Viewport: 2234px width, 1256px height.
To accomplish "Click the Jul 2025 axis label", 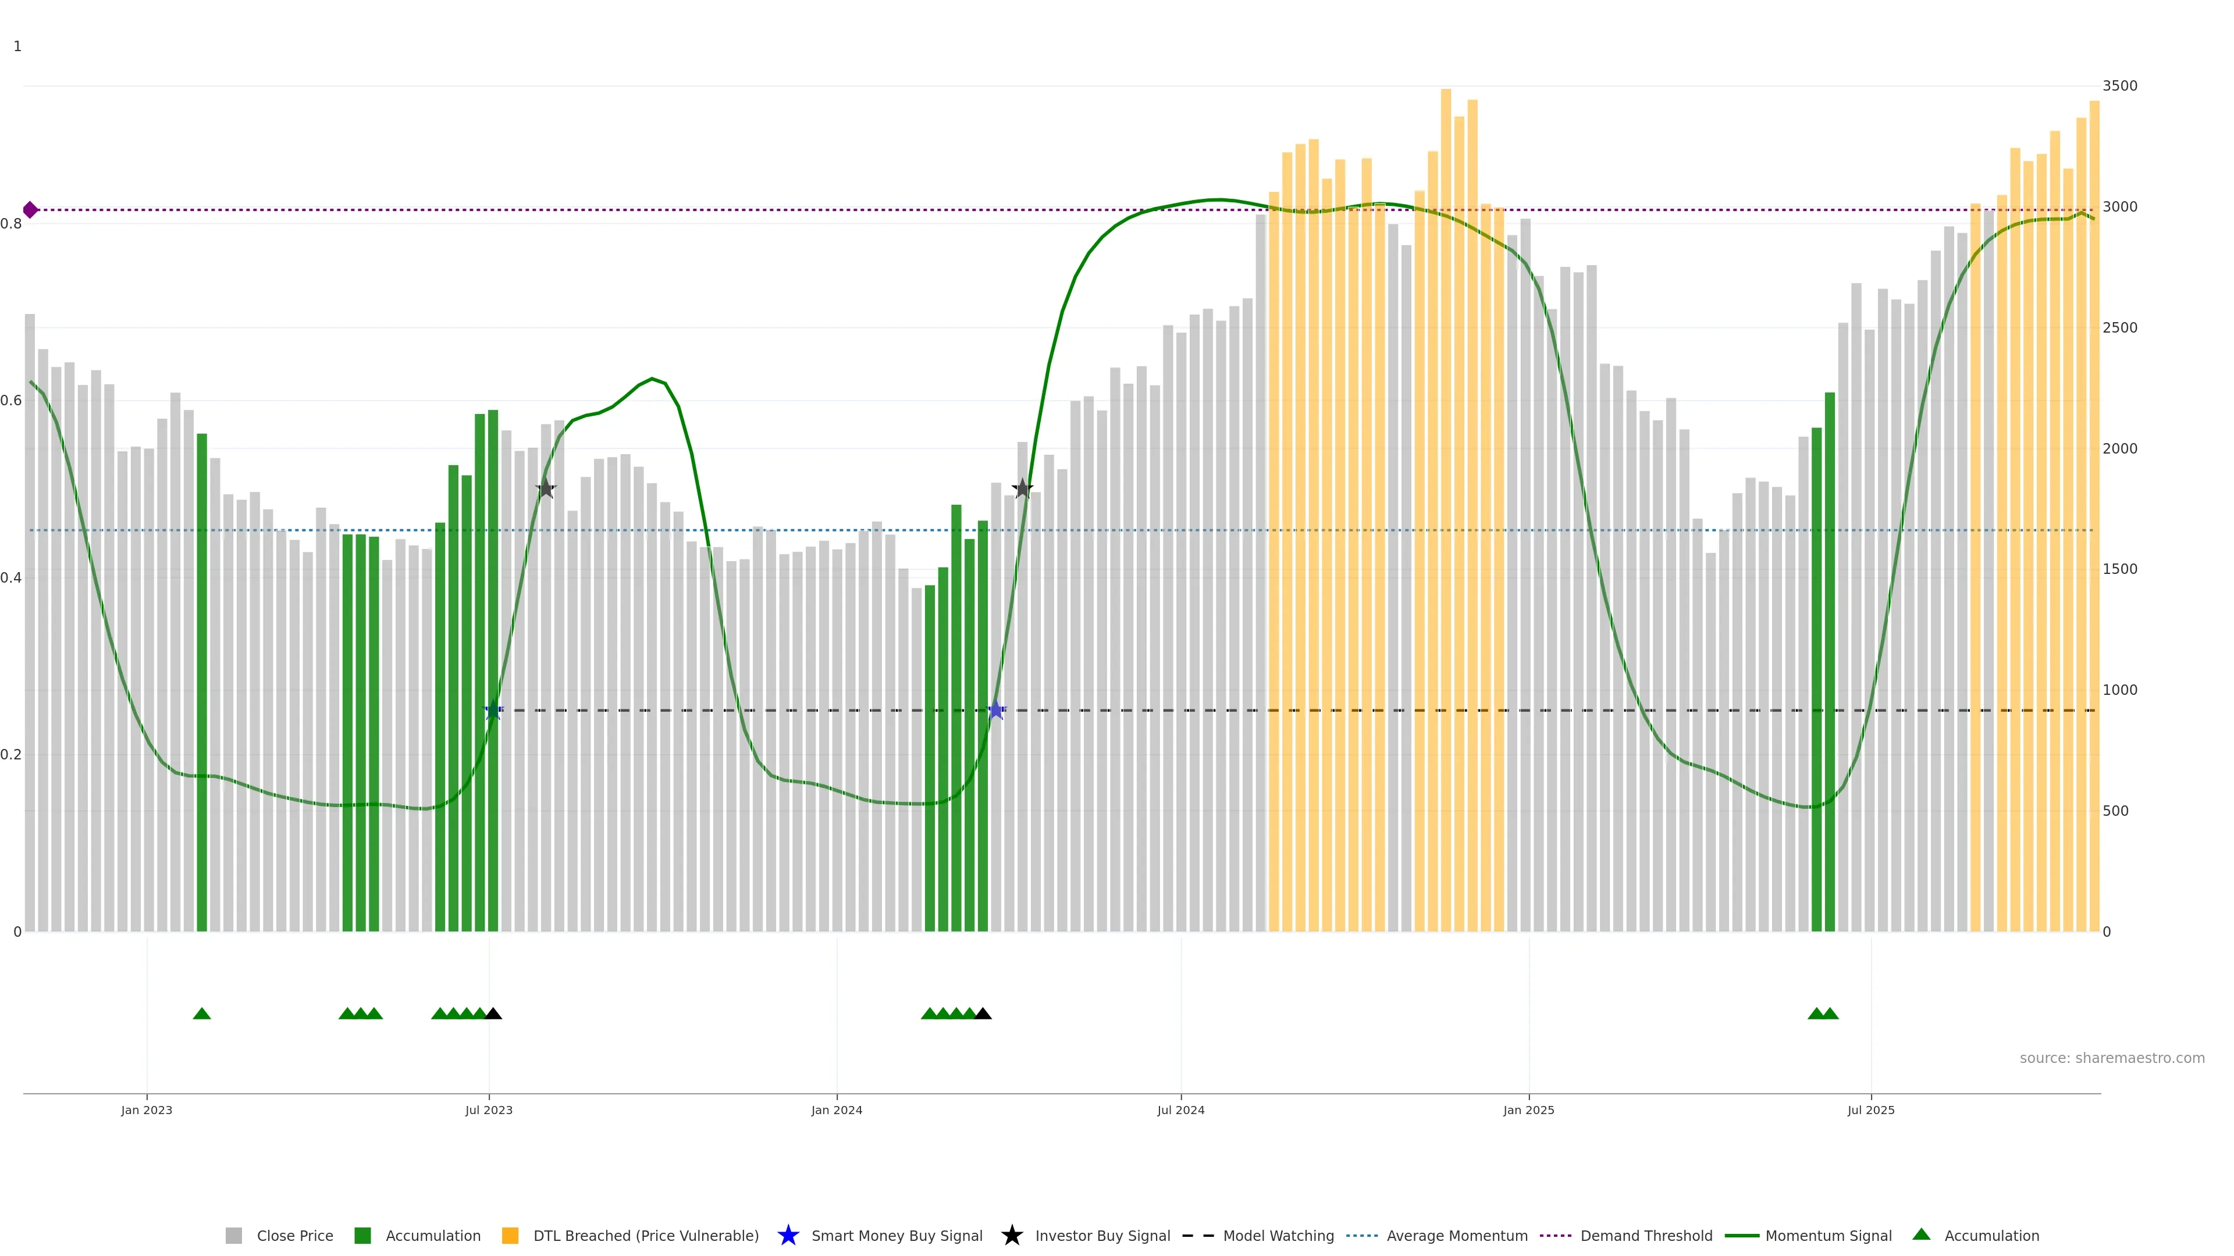I will click(1870, 1109).
